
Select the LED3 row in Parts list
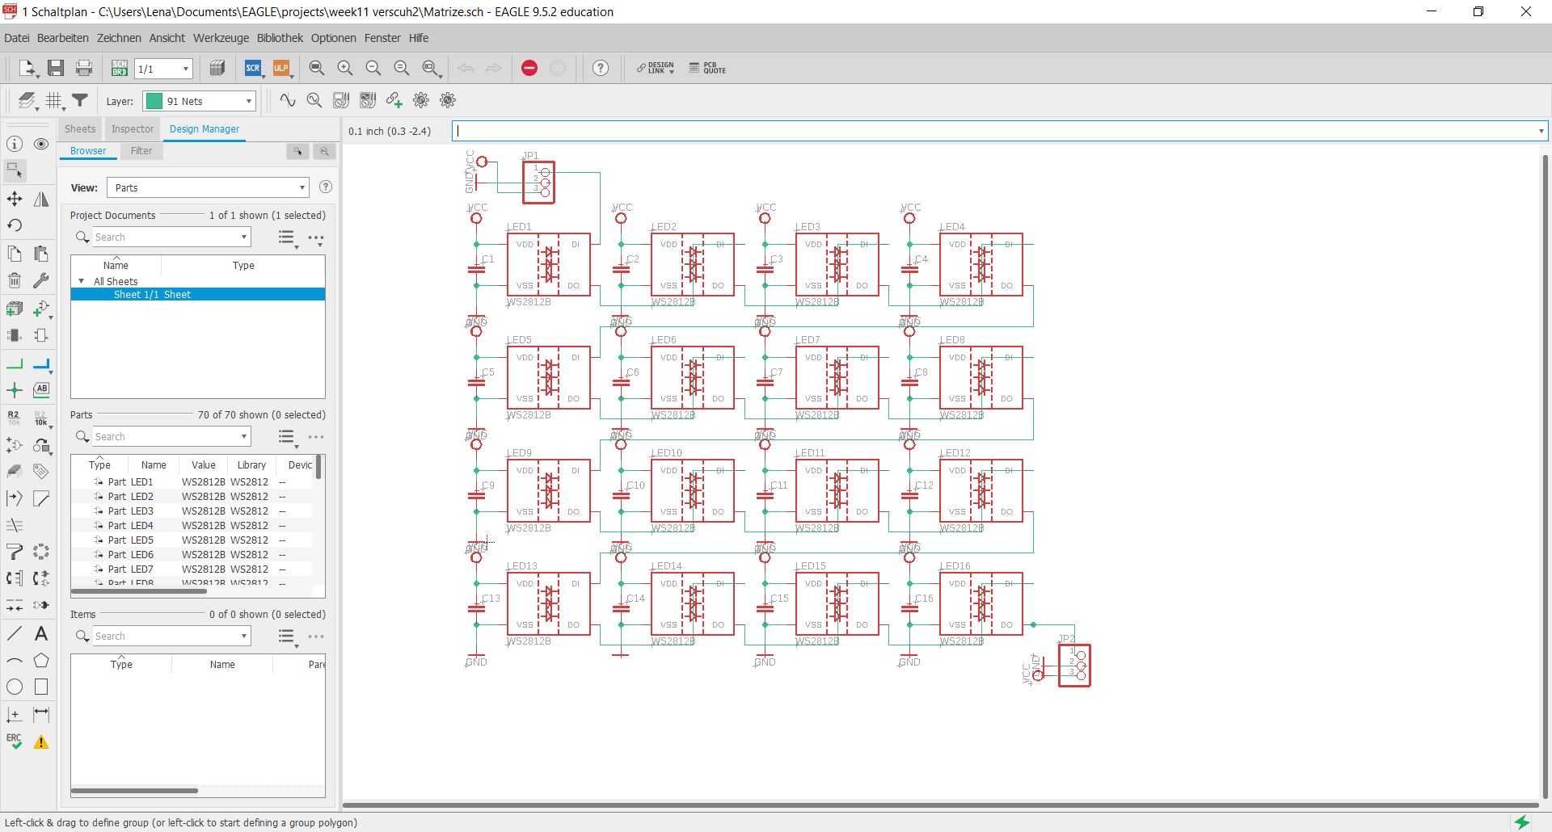(x=192, y=511)
